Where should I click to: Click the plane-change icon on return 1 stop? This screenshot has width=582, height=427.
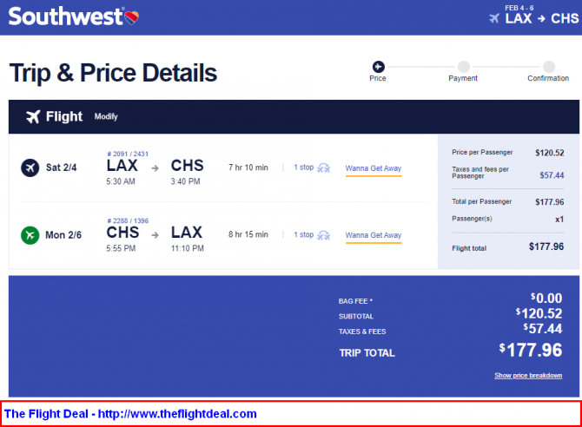(x=323, y=235)
